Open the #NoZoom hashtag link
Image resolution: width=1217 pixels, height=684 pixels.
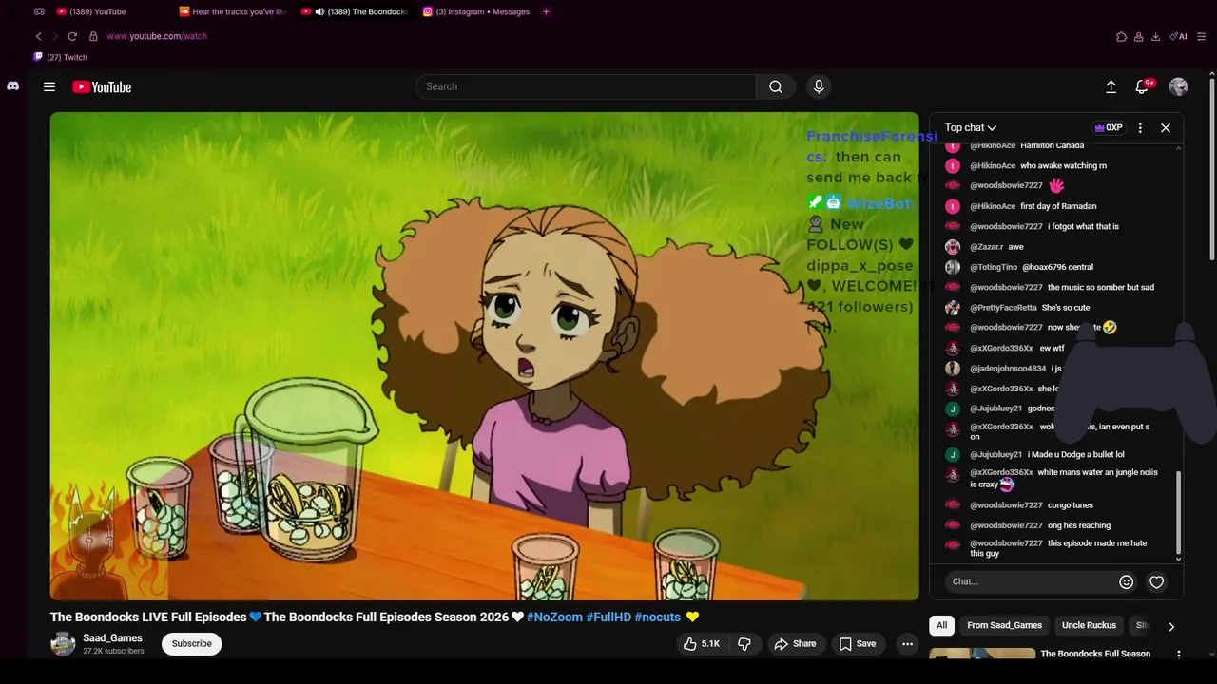(554, 617)
